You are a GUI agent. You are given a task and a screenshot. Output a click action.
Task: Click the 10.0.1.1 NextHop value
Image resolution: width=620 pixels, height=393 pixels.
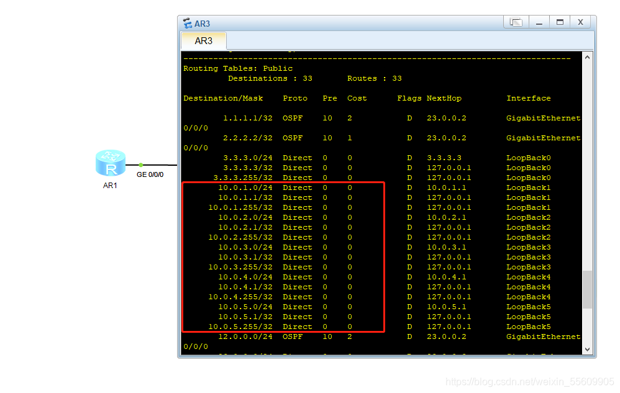click(x=447, y=187)
